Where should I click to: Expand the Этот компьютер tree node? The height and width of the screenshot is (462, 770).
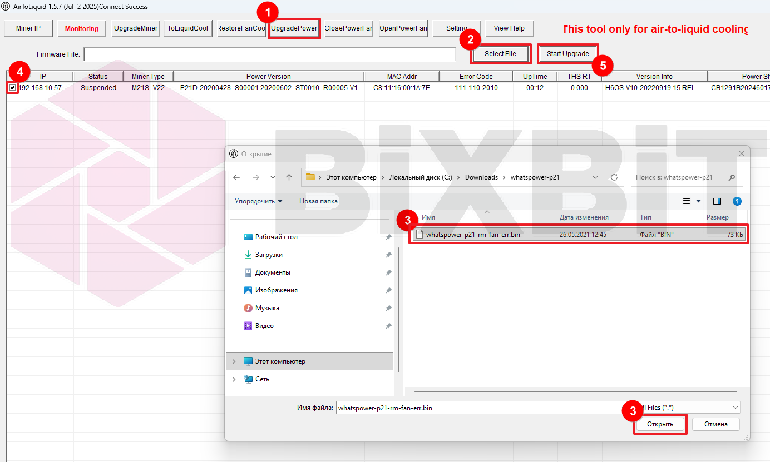pyautogui.click(x=234, y=361)
